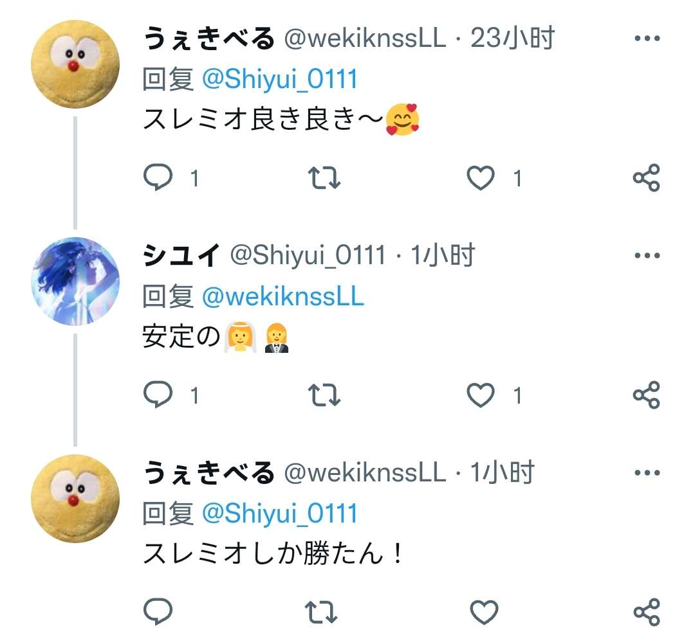
Task: Share the first tweet in thread
Action: coord(647,177)
